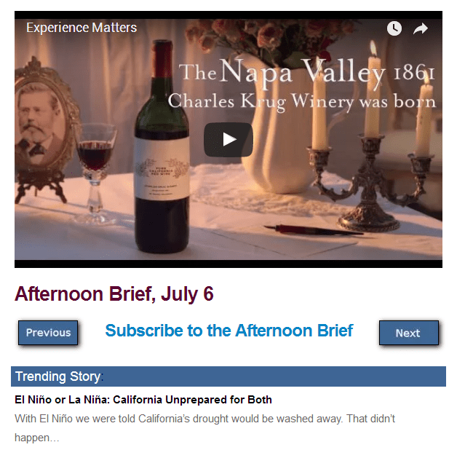Go to the Next brief

[x=409, y=333]
